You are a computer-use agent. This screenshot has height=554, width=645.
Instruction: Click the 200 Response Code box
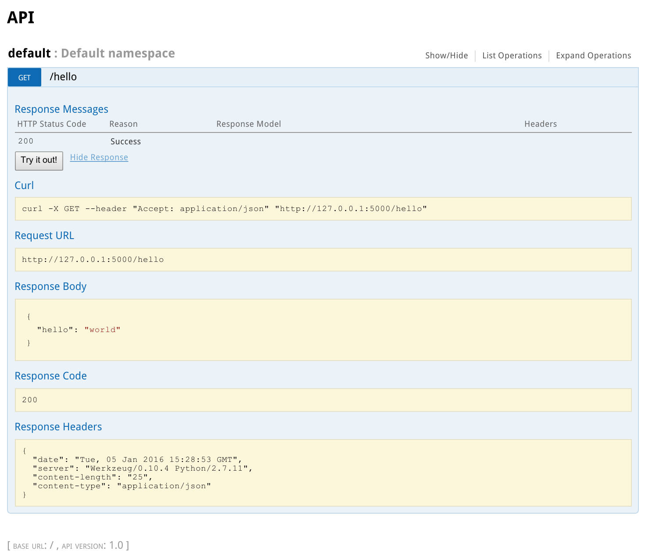[x=322, y=400]
